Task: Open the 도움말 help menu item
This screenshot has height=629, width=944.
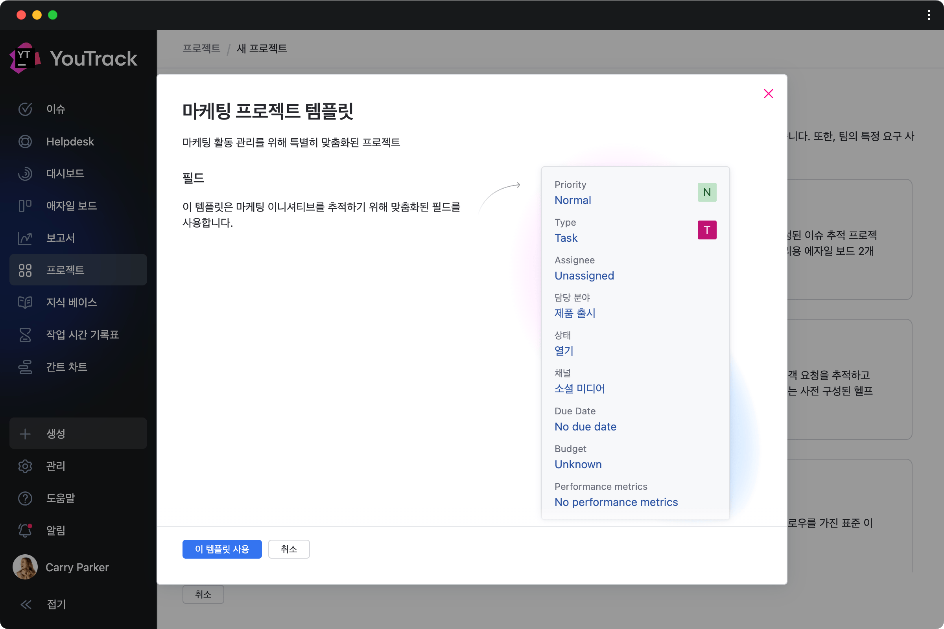Action: pyautogui.click(x=60, y=498)
